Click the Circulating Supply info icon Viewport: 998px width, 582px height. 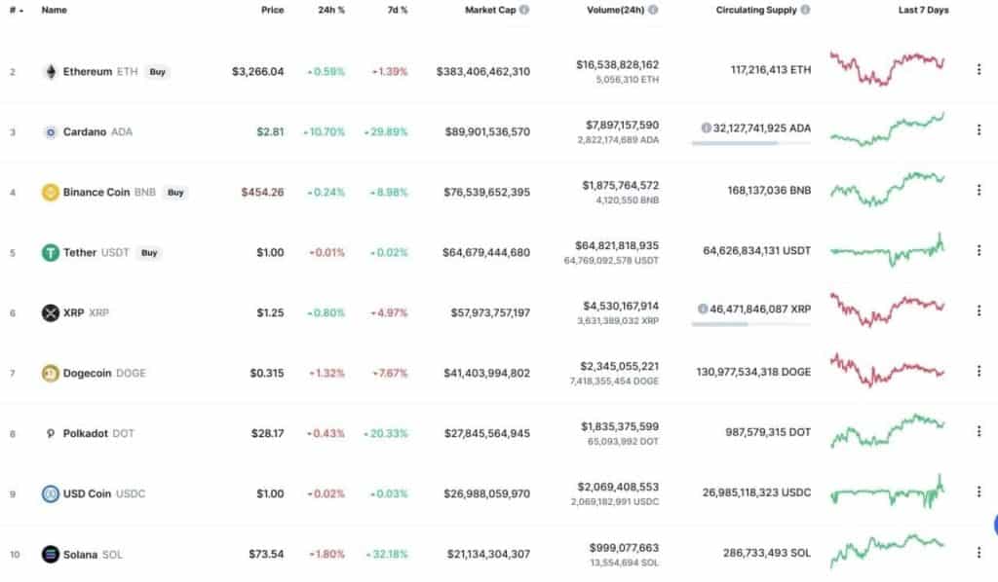805,10
